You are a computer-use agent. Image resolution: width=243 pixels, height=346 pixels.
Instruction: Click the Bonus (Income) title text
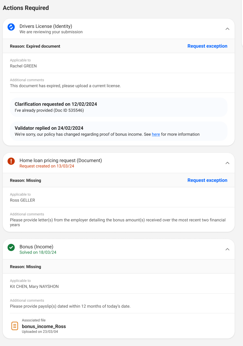37,247
